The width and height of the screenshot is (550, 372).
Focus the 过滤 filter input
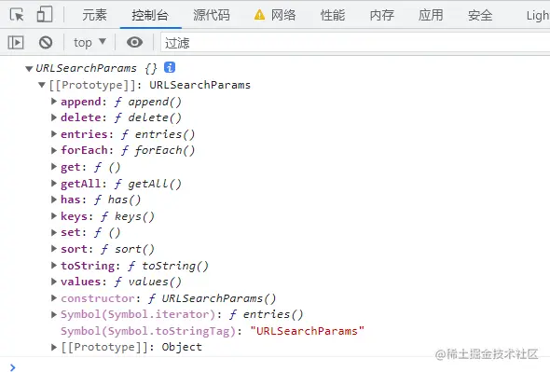point(355,43)
